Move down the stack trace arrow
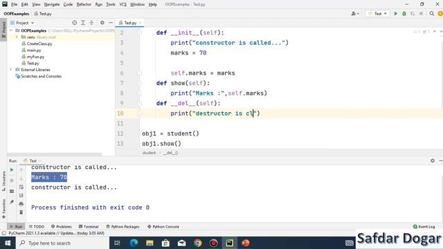This screenshot has height=249, width=443. [21, 178]
